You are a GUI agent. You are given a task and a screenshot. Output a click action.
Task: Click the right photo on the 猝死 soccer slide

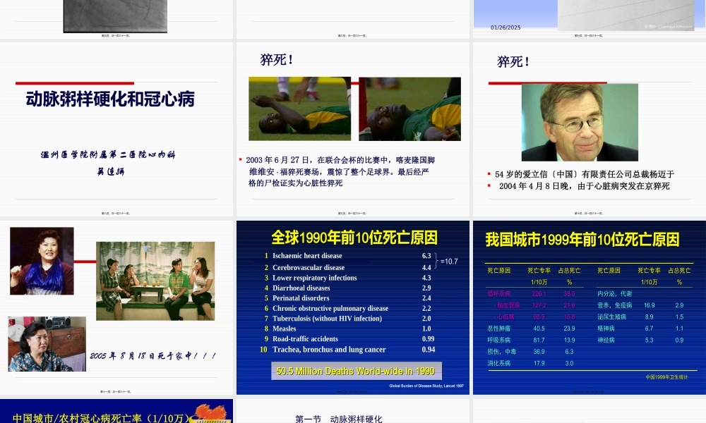click(x=409, y=109)
